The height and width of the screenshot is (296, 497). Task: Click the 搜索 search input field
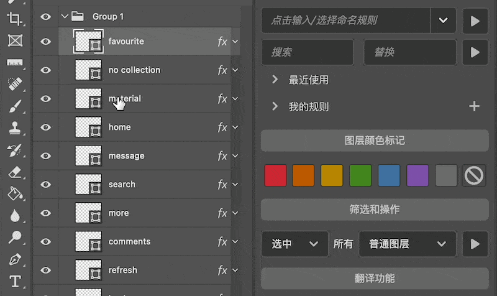click(308, 52)
